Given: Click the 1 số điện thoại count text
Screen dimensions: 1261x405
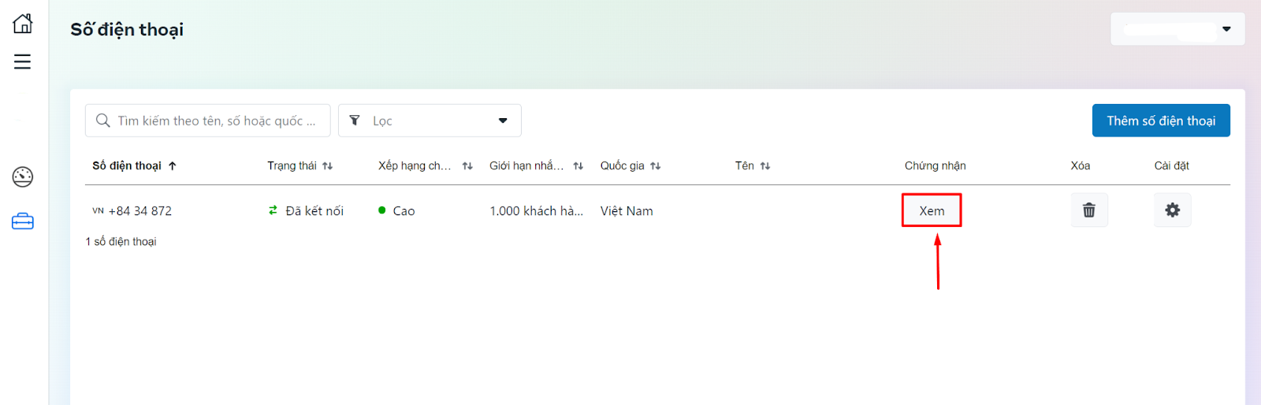Looking at the screenshot, I should coord(121,242).
